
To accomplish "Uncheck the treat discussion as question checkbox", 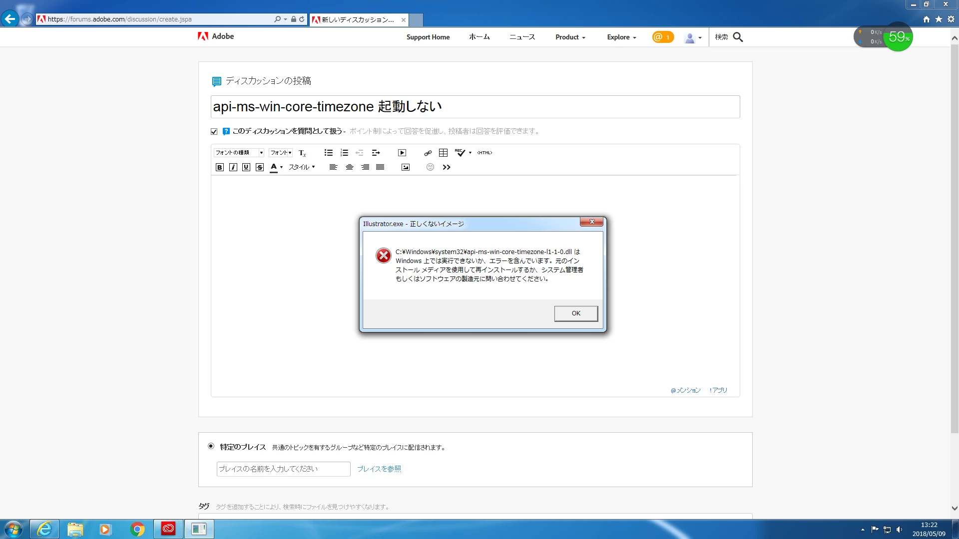I will click(x=214, y=131).
